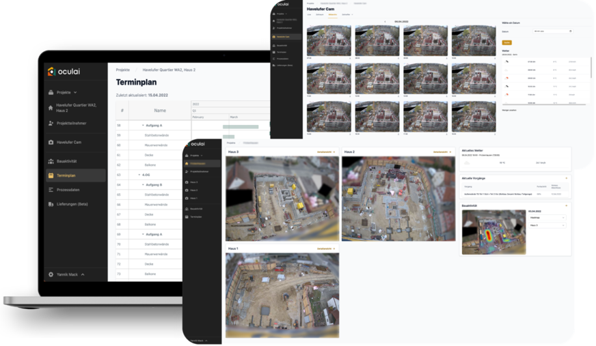Viewport: 596px width, 346px height.
Task: Open Detailansicht link for Haus 1
Action: [326, 248]
